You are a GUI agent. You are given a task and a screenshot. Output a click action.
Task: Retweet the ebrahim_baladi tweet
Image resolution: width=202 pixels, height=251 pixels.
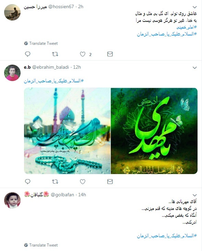tap(55, 182)
